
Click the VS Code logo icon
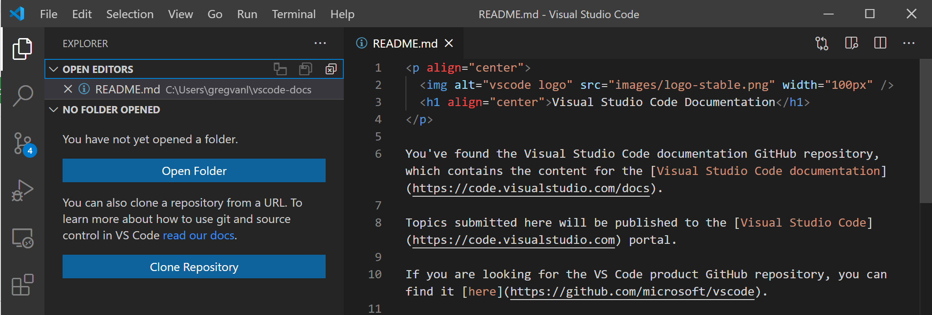pos(17,14)
